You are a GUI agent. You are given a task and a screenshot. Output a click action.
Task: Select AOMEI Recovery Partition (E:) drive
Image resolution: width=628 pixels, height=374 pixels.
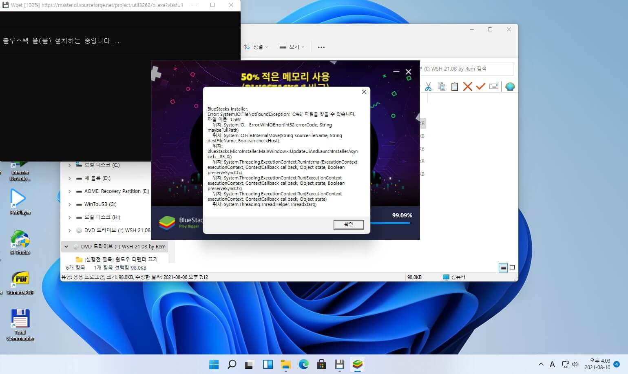tap(113, 191)
